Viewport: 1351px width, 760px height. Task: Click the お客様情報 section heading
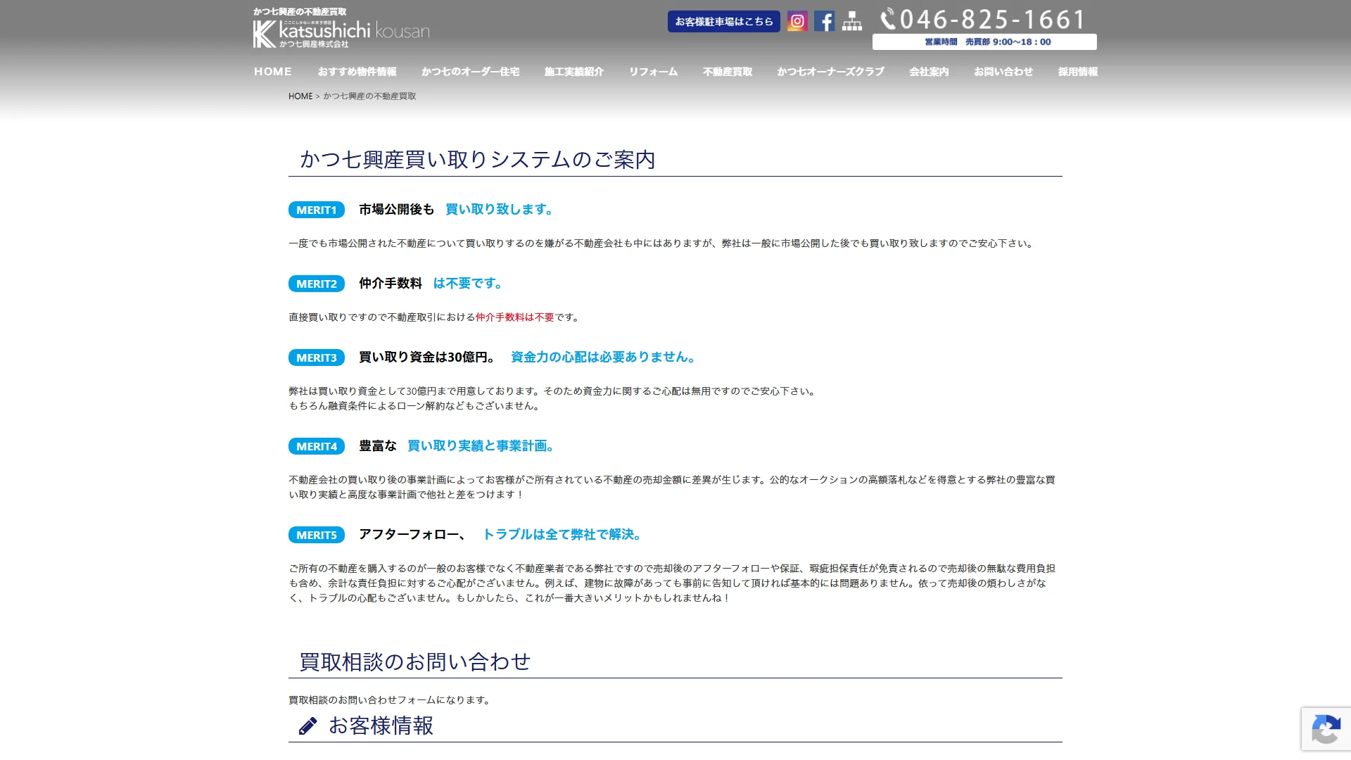pos(381,726)
